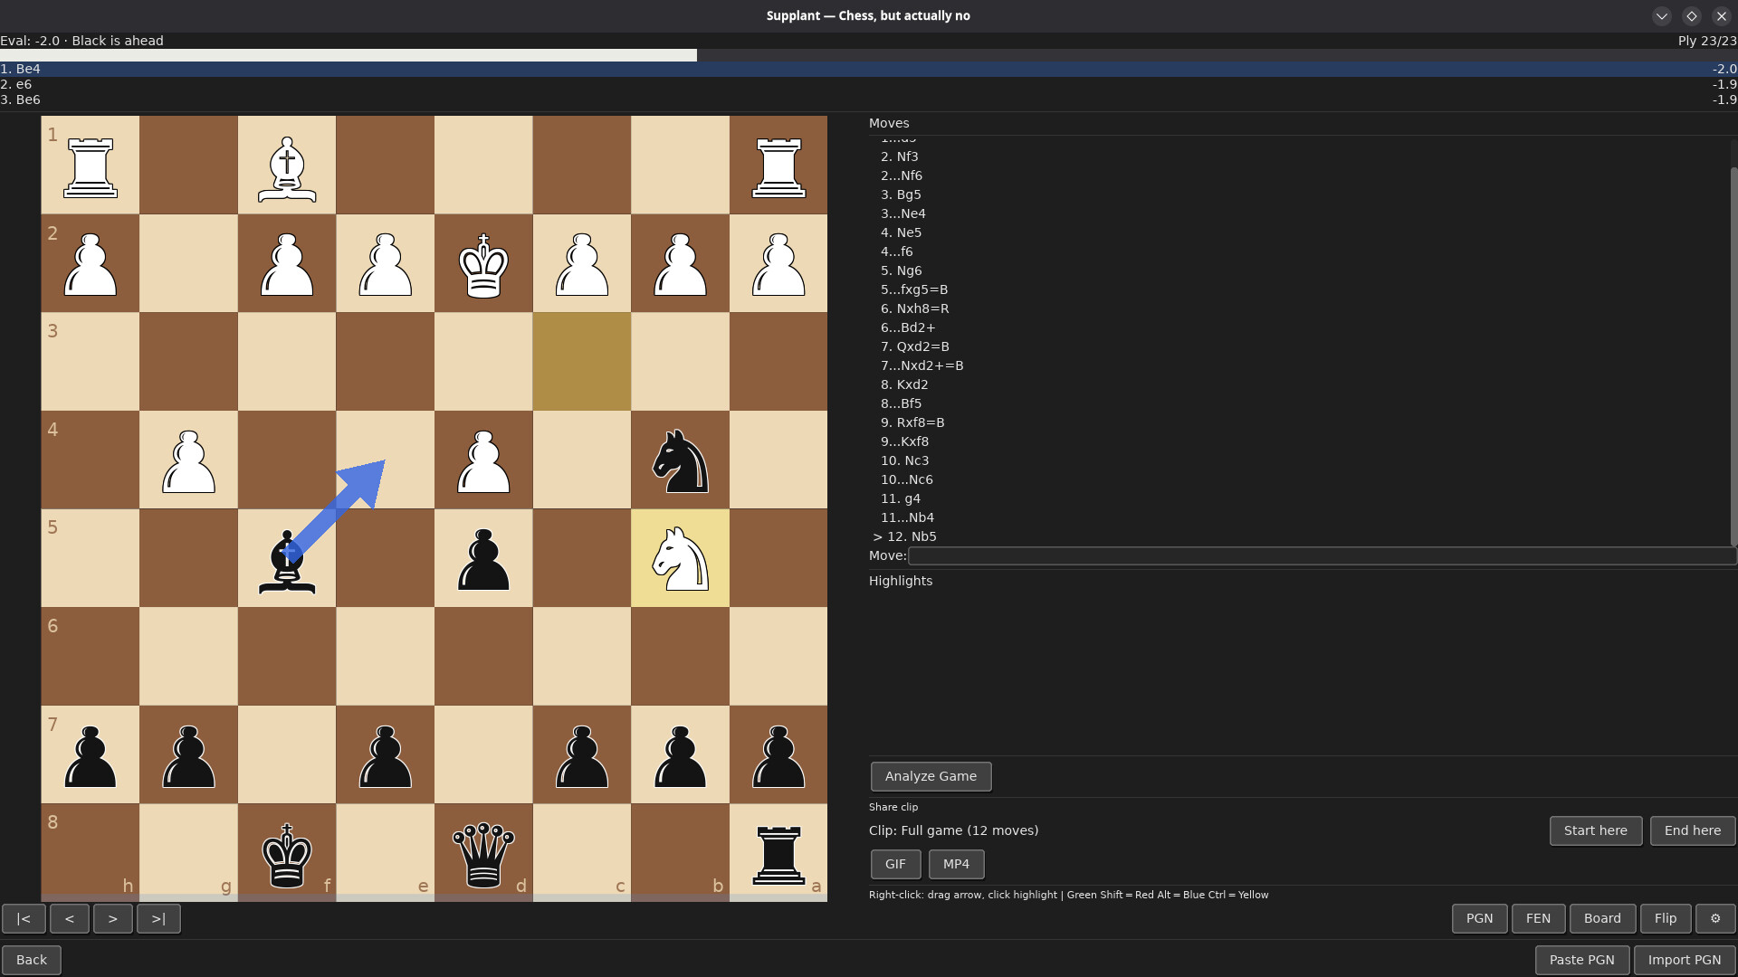Click the Paste PGN button

tap(1581, 960)
